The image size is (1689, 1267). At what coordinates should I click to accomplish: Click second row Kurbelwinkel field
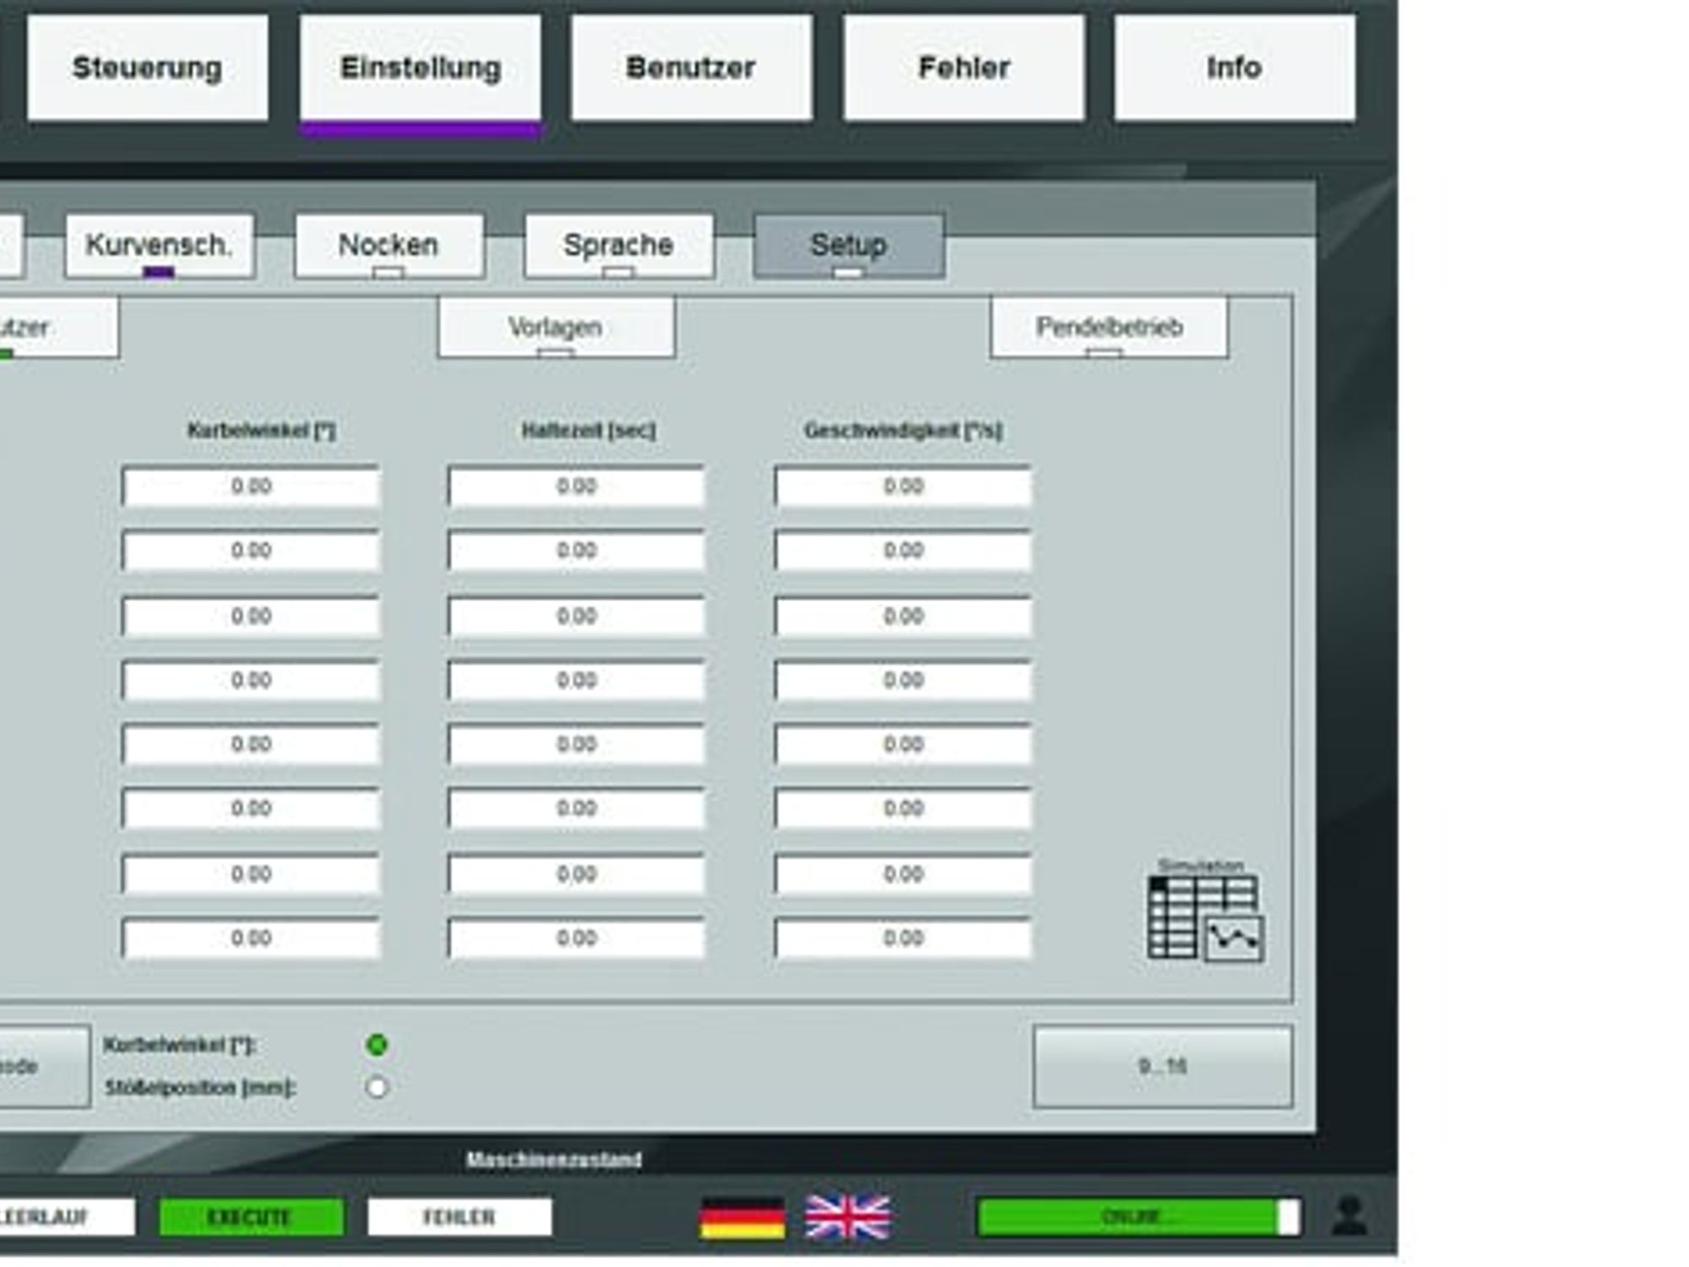coord(251,551)
